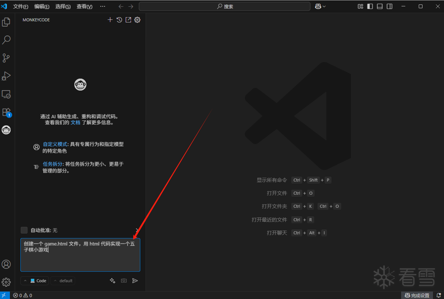Open the errors and warnings status item

pyautogui.click(x=23, y=295)
